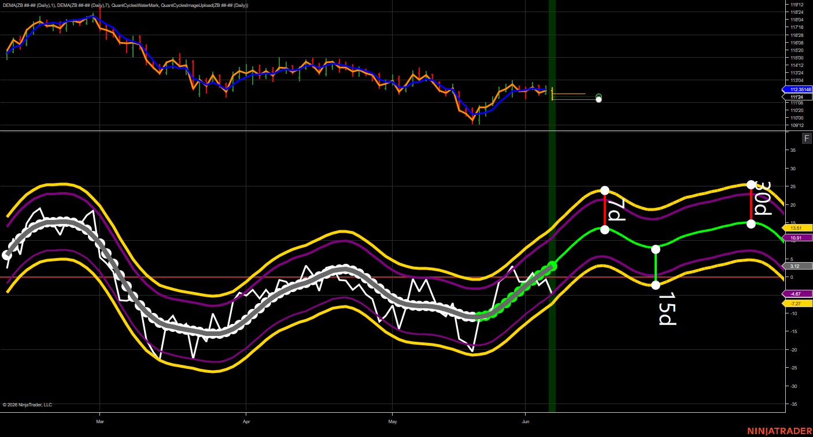Click the white dot atop the 7d red line
This screenshot has width=813, height=437.
[605, 191]
